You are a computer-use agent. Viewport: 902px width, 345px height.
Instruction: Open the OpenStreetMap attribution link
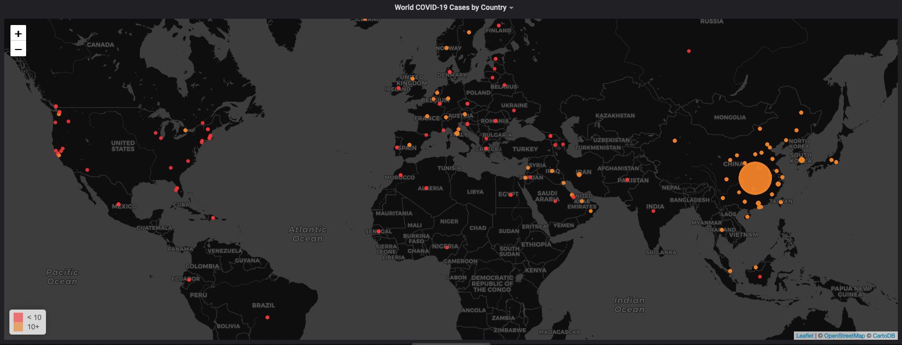[844, 336]
